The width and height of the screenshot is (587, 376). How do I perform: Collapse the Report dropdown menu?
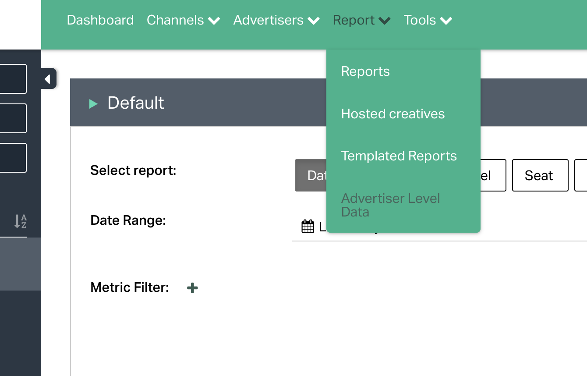[361, 20]
